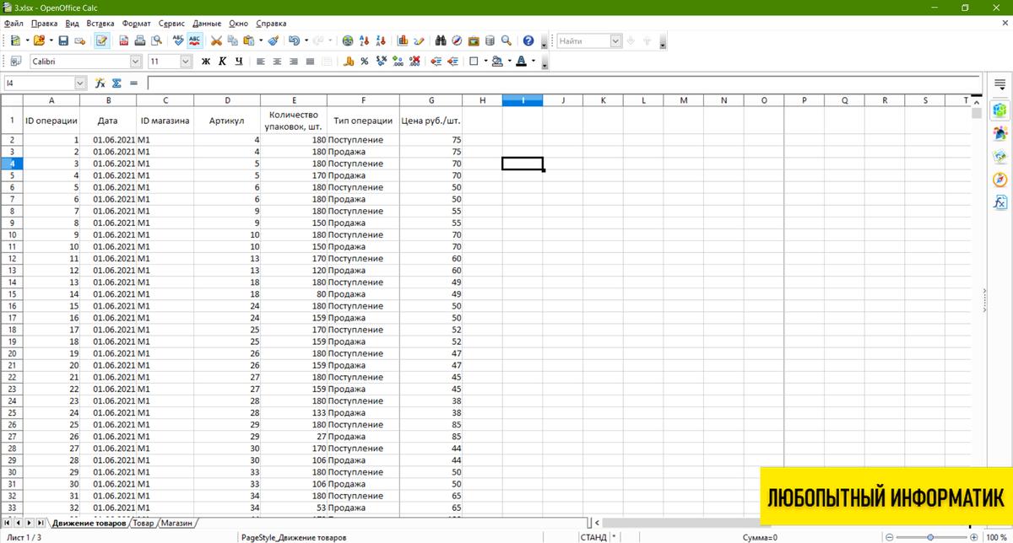
Task: Open the Файл menu
Action: point(14,24)
